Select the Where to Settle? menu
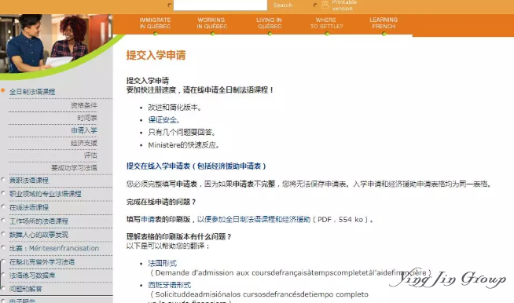The image size is (514, 303). point(326,24)
